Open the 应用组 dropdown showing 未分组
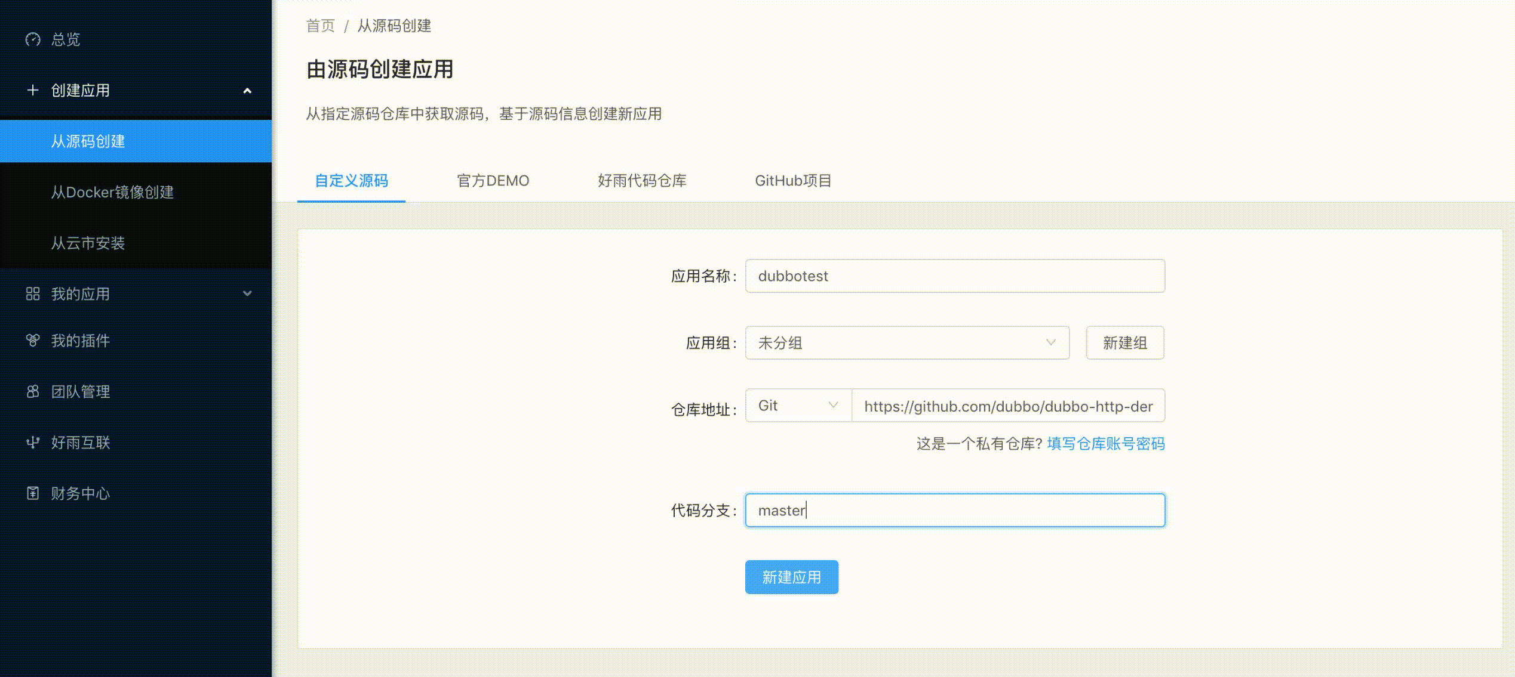 click(x=906, y=343)
